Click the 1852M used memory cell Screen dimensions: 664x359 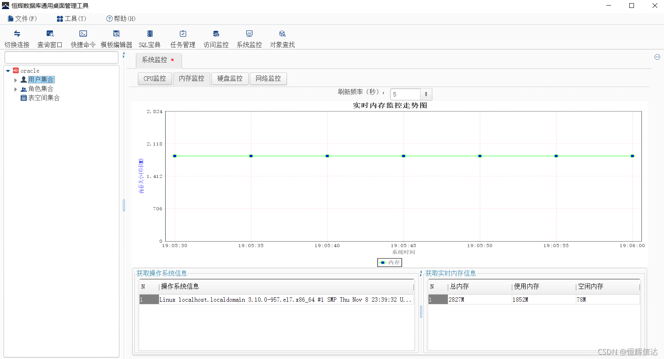[544, 299]
